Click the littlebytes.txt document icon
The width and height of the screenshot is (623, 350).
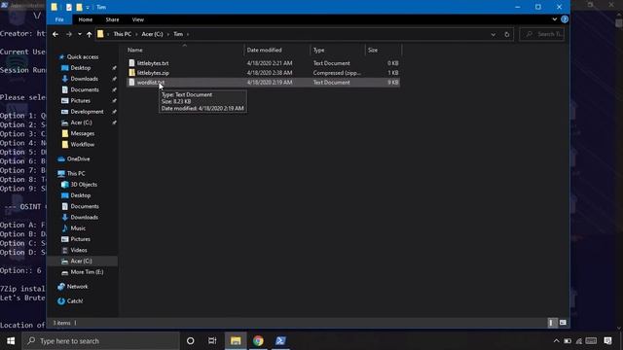coord(132,63)
